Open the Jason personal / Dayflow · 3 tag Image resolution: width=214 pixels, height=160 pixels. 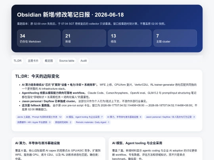coord(170,117)
